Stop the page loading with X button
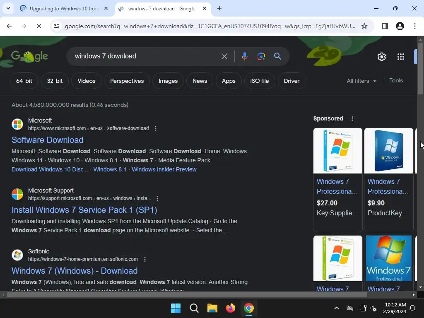The height and width of the screenshot is (318, 424). pyautogui.click(x=39, y=26)
